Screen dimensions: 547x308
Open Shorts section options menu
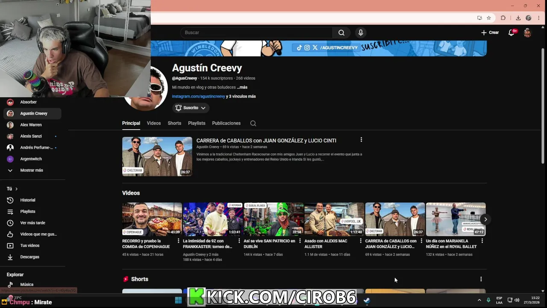coord(481,279)
